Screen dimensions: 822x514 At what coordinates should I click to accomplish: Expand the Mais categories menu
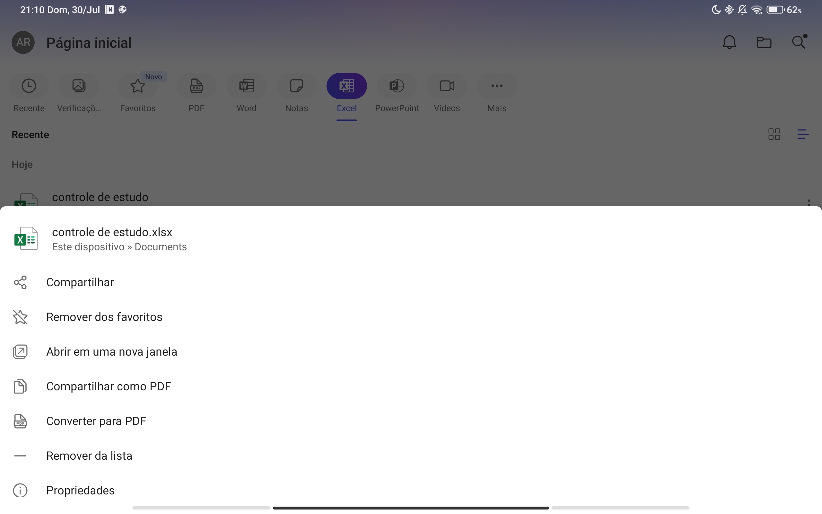(x=497, y=93)
